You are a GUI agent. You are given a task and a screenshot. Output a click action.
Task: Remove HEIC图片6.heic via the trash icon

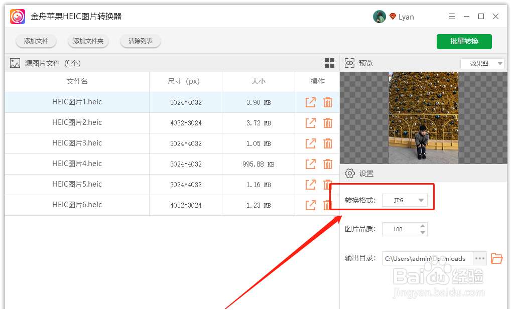click(328, 205)
